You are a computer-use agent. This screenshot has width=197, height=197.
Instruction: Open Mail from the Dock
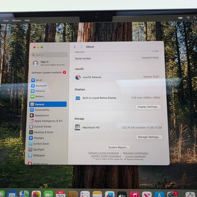[x=12, y=194]
